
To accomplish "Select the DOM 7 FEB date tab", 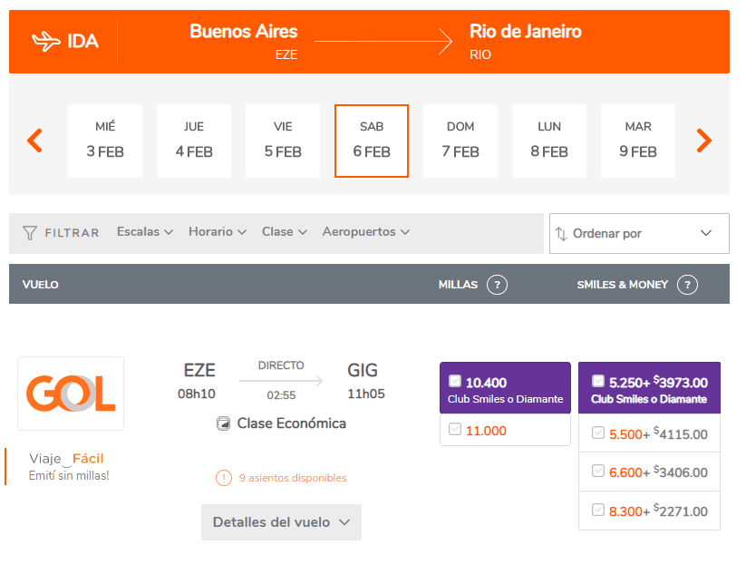I will tap(460, 141).
